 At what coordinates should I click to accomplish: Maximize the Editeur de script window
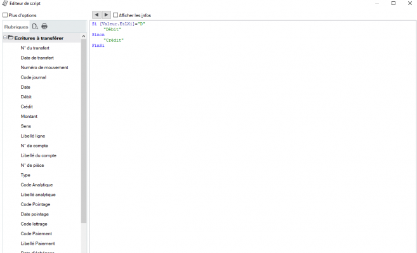coord(394,3)
